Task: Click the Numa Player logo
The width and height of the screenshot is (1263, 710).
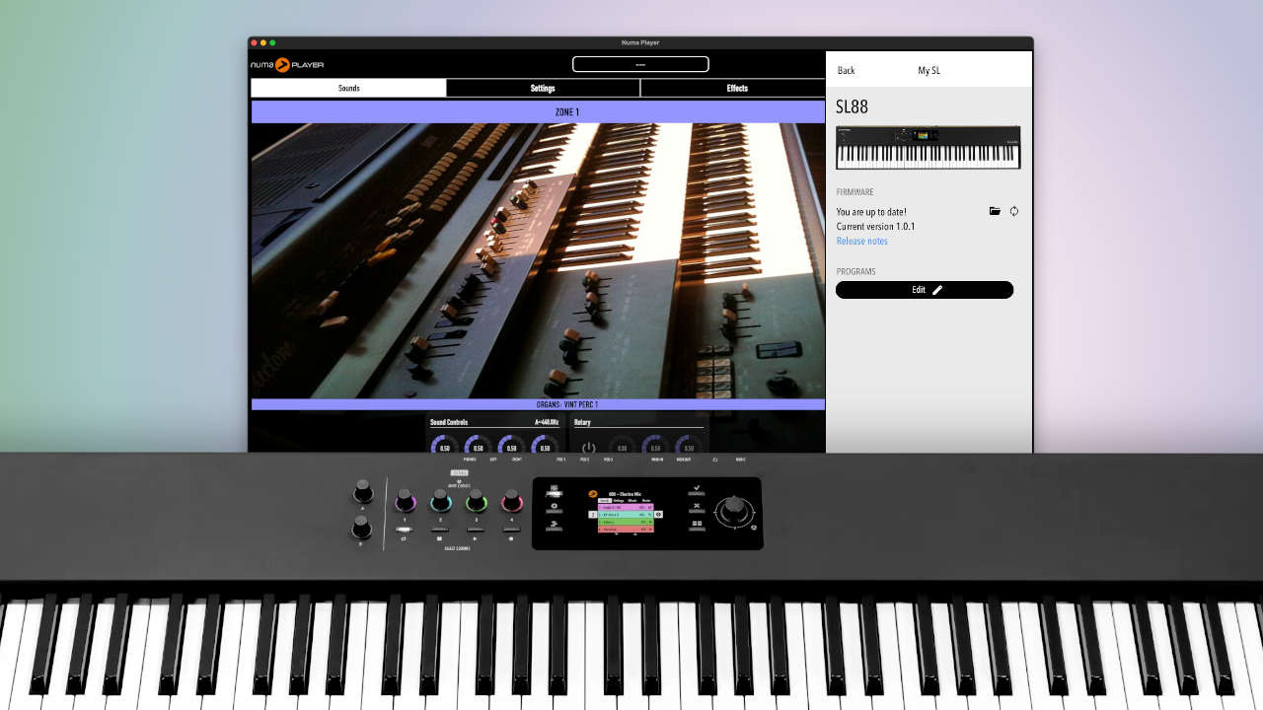Action: [x=287, y=64]
